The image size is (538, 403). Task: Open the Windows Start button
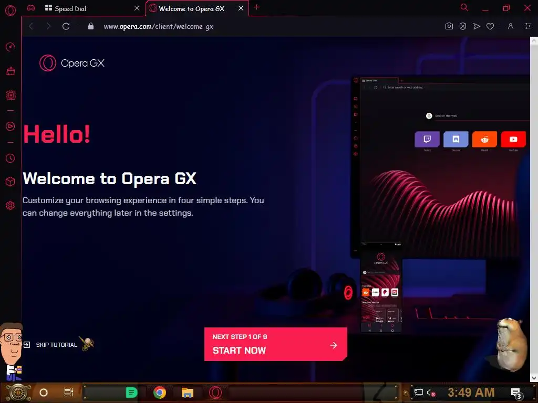tap(18, 393)
